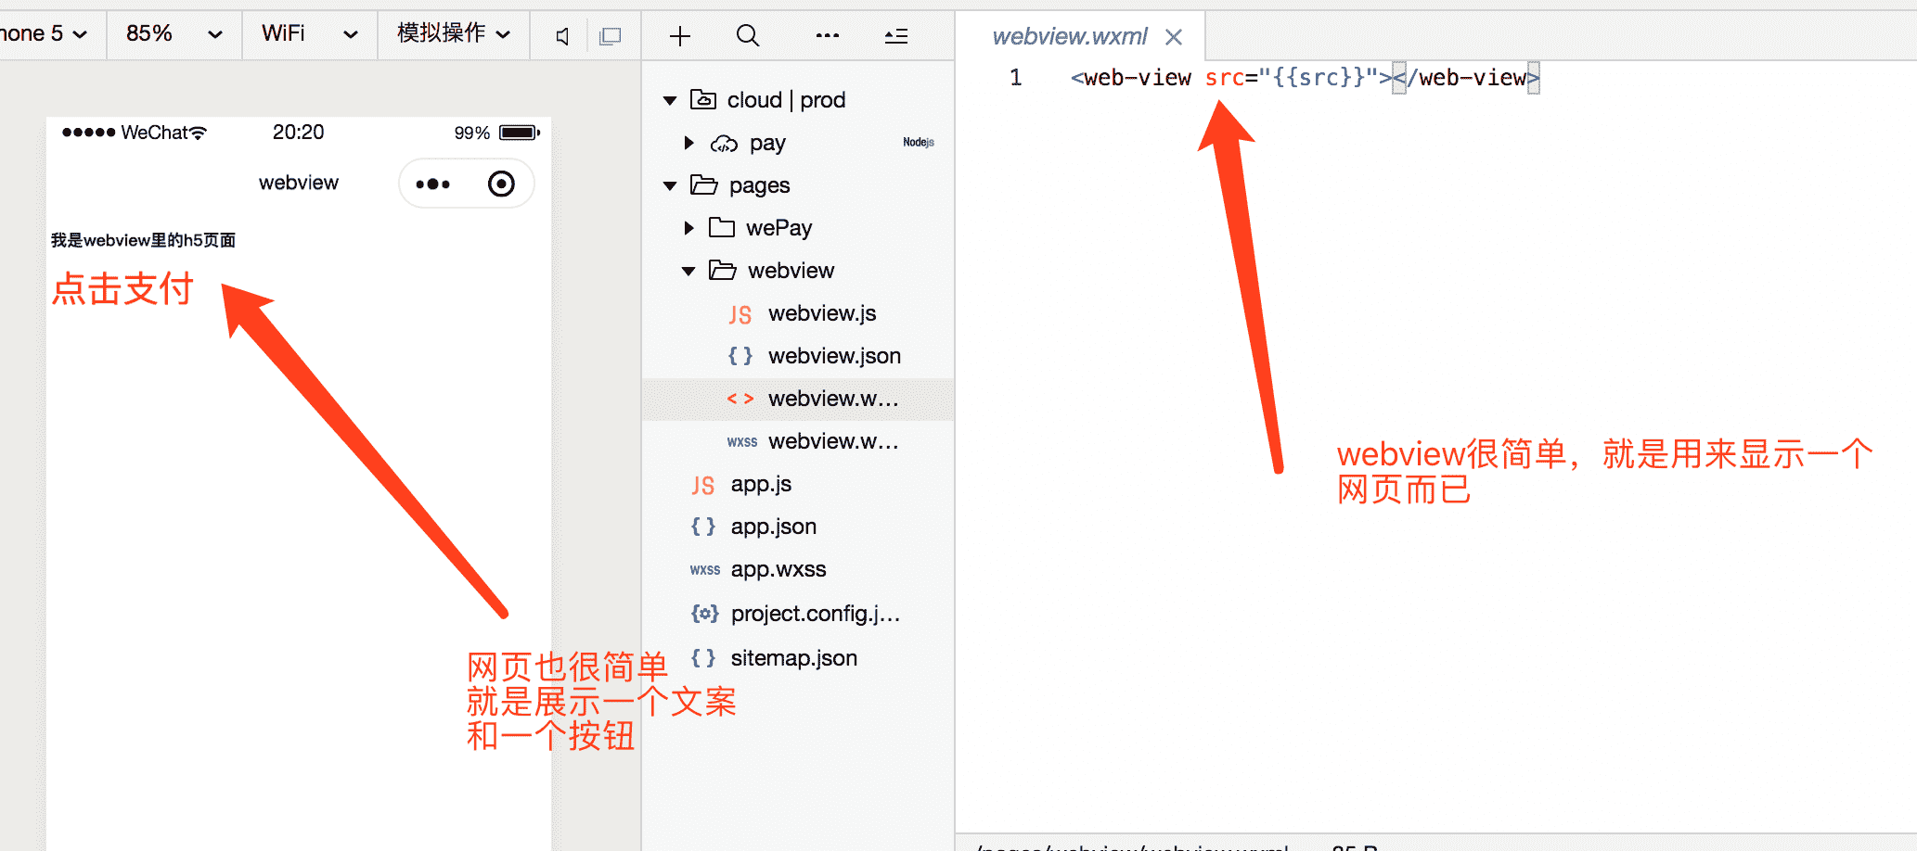Click the opening <web-view tag in code
This screenshot has width=1917, height=851.
point(1130,78)
